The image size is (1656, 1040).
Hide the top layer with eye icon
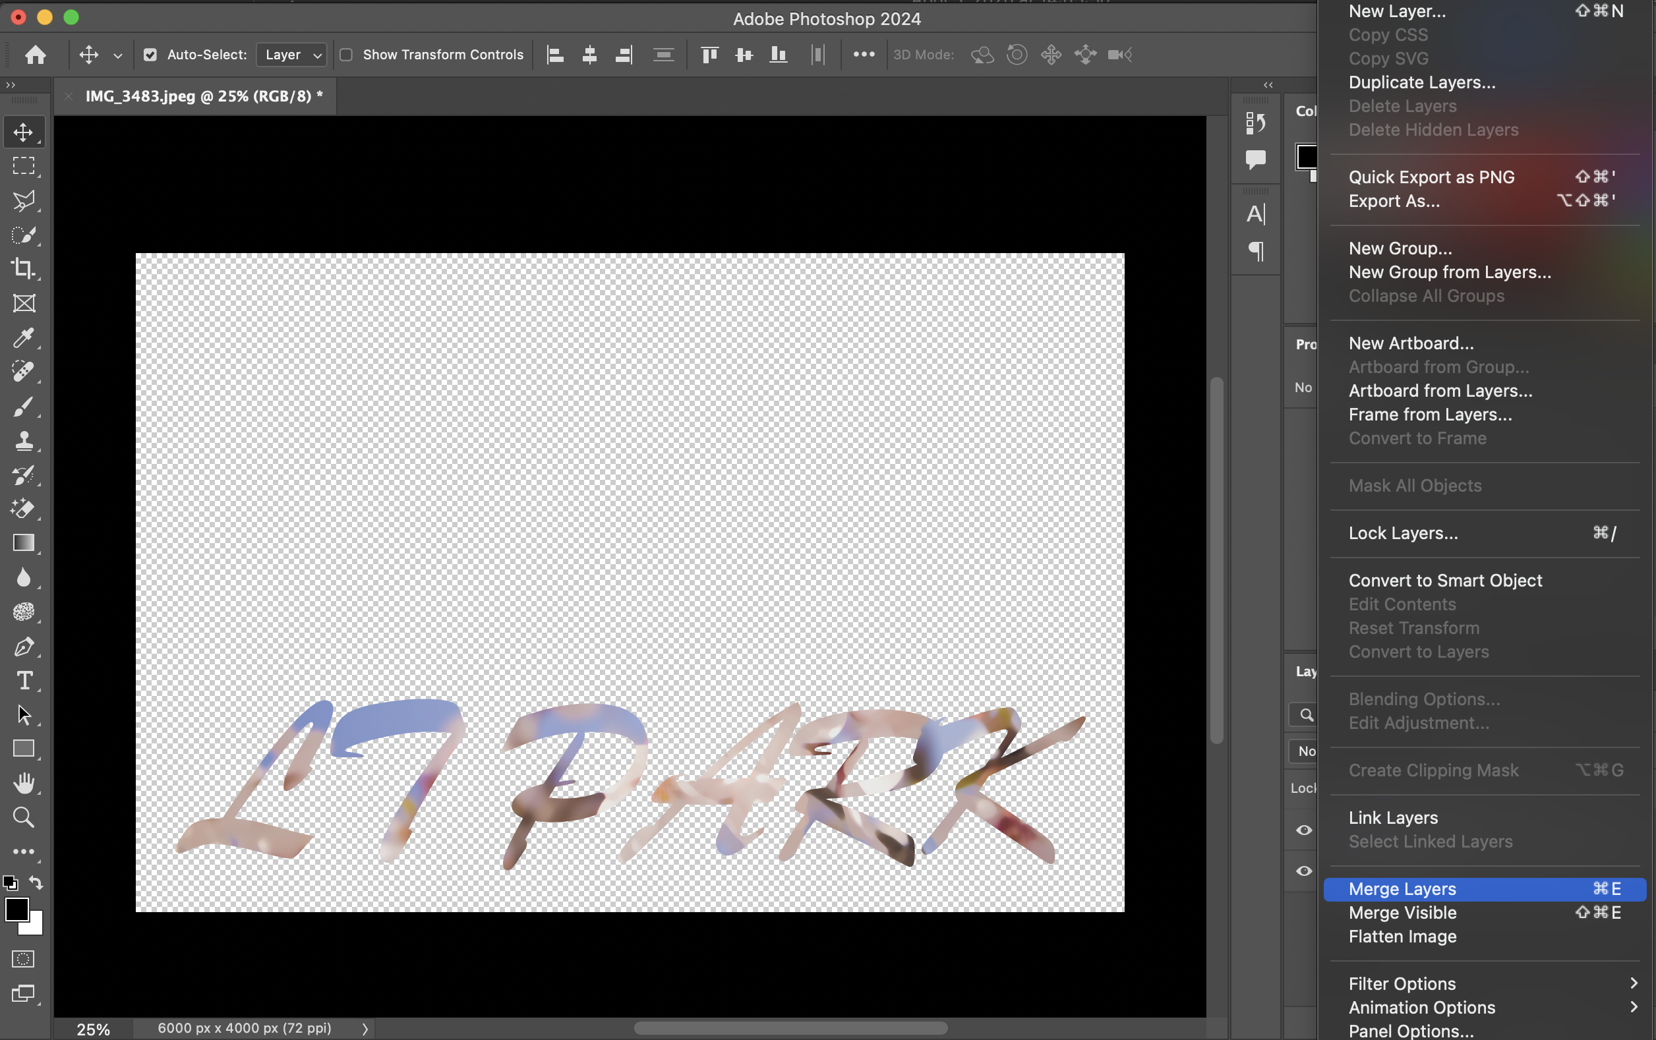tap(1303, 830)
